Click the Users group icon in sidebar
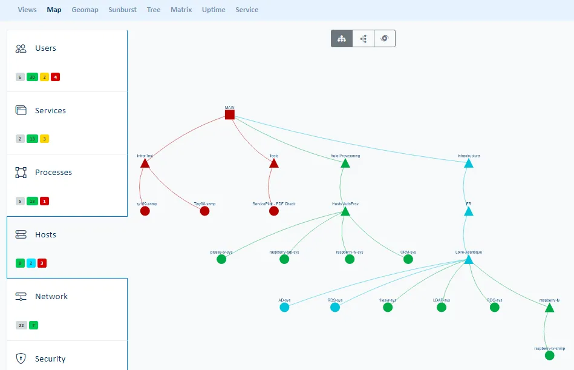Viewport: 574px width, 370px height. (x=21, y=48)
